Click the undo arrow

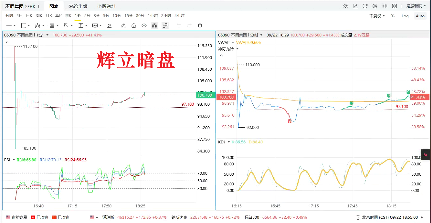click(x=179, y=26)
